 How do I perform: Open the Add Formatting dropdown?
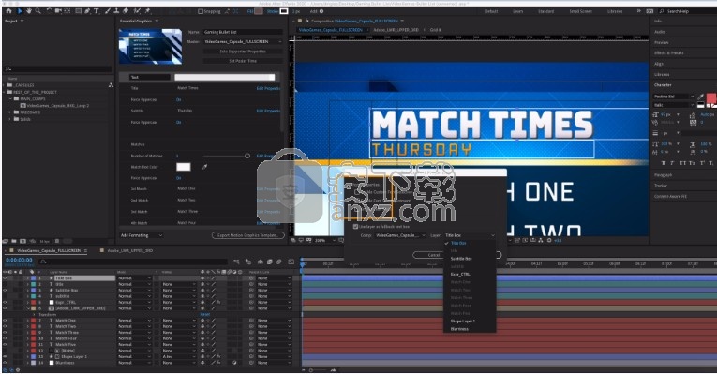point(142,235)
